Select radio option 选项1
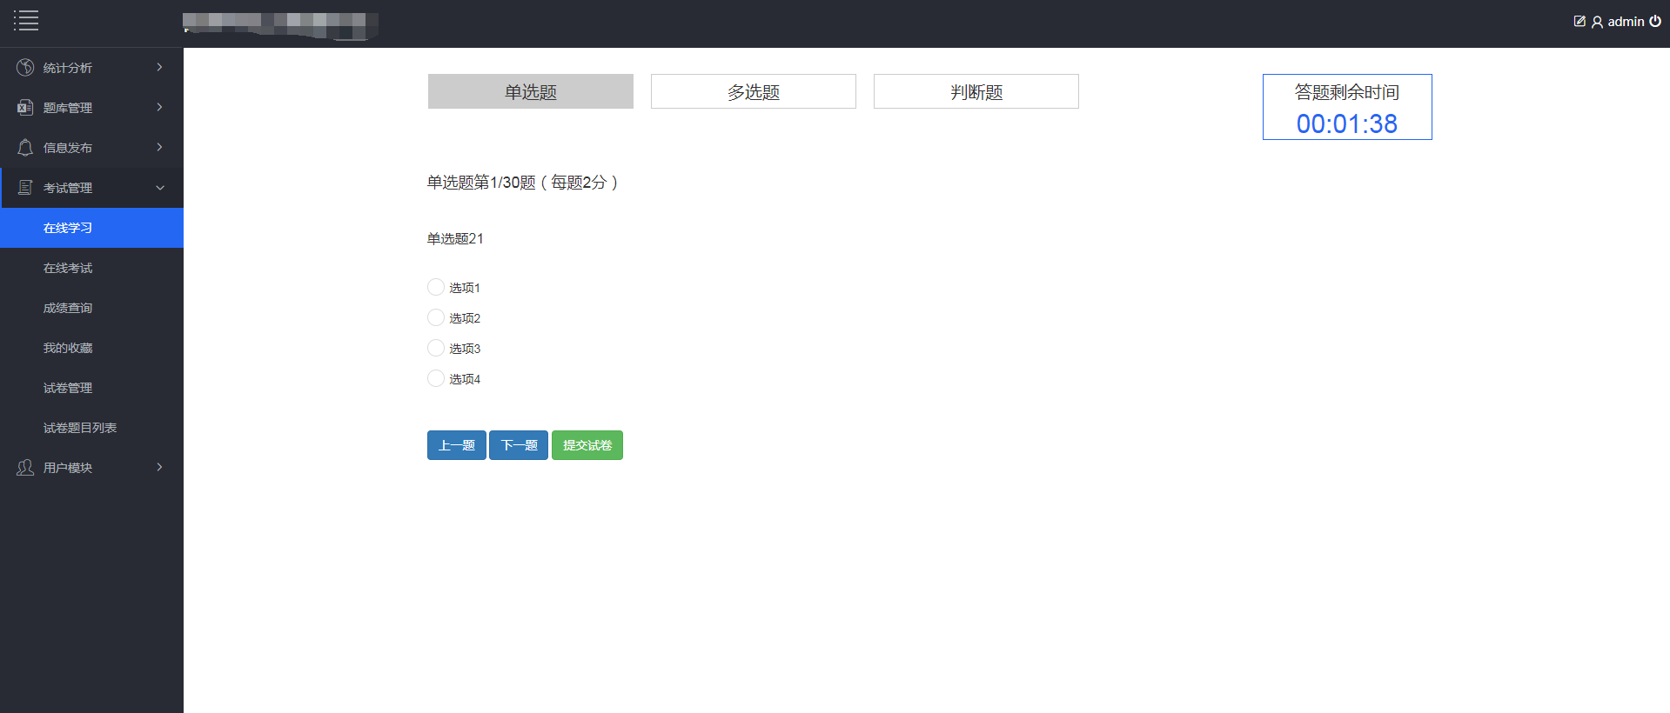1670x713 pixels. tap(436, 287)
